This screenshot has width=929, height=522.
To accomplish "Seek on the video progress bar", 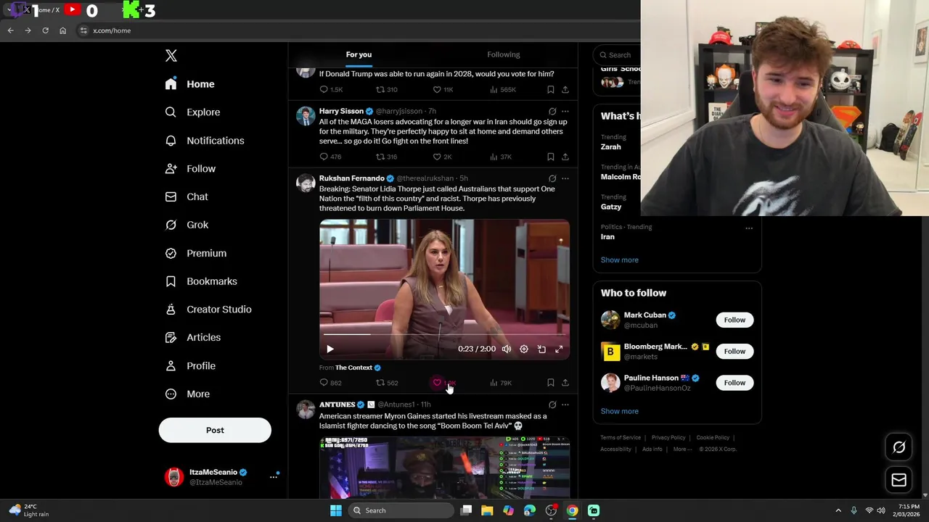I will pos(444,335).
